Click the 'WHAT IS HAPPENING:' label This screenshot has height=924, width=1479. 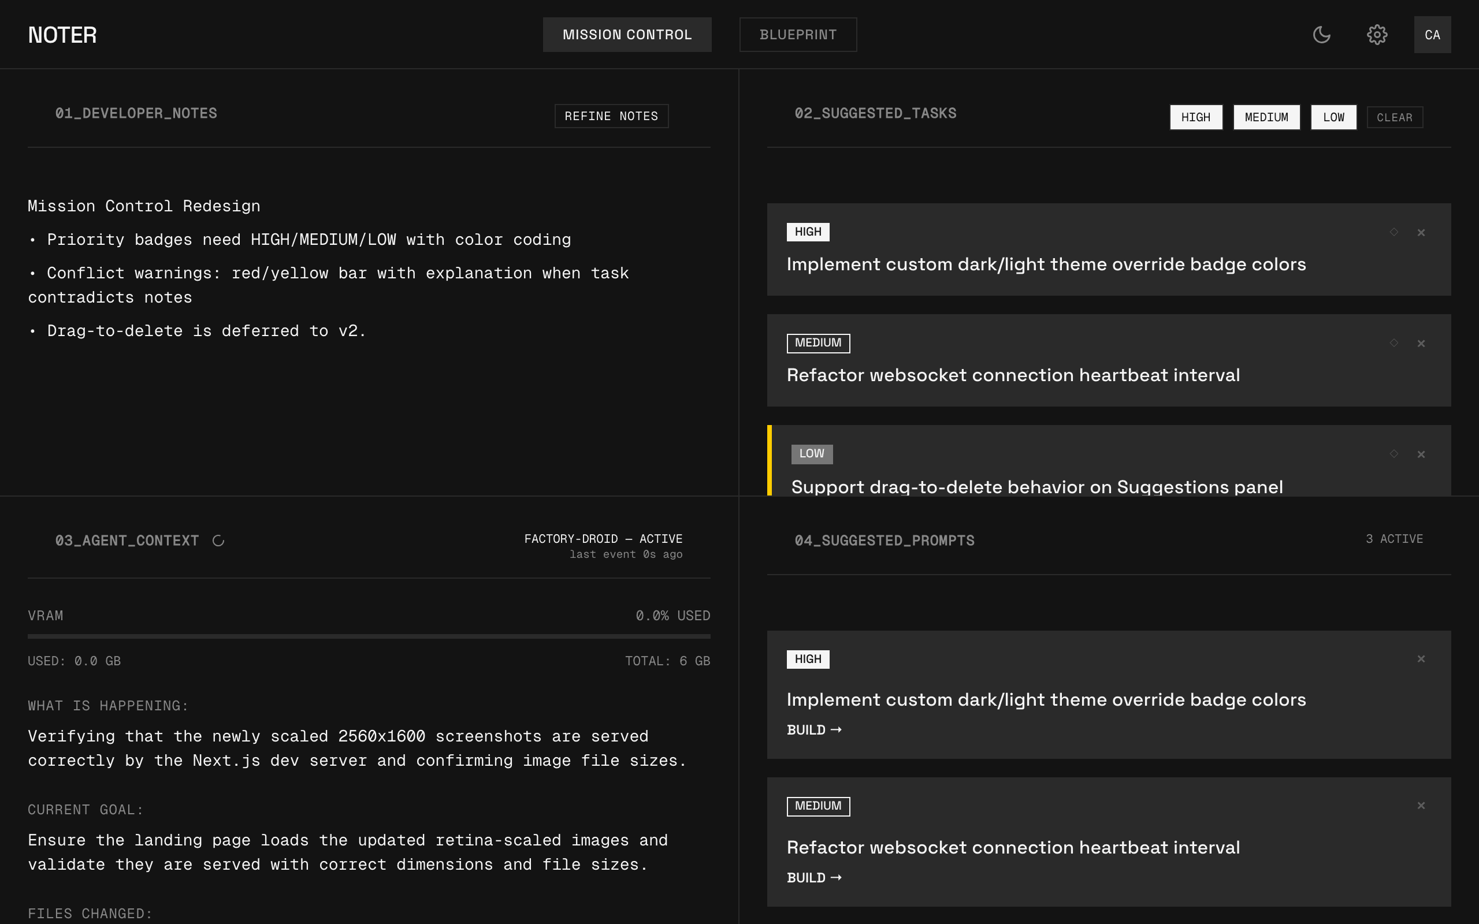point(108,706)
